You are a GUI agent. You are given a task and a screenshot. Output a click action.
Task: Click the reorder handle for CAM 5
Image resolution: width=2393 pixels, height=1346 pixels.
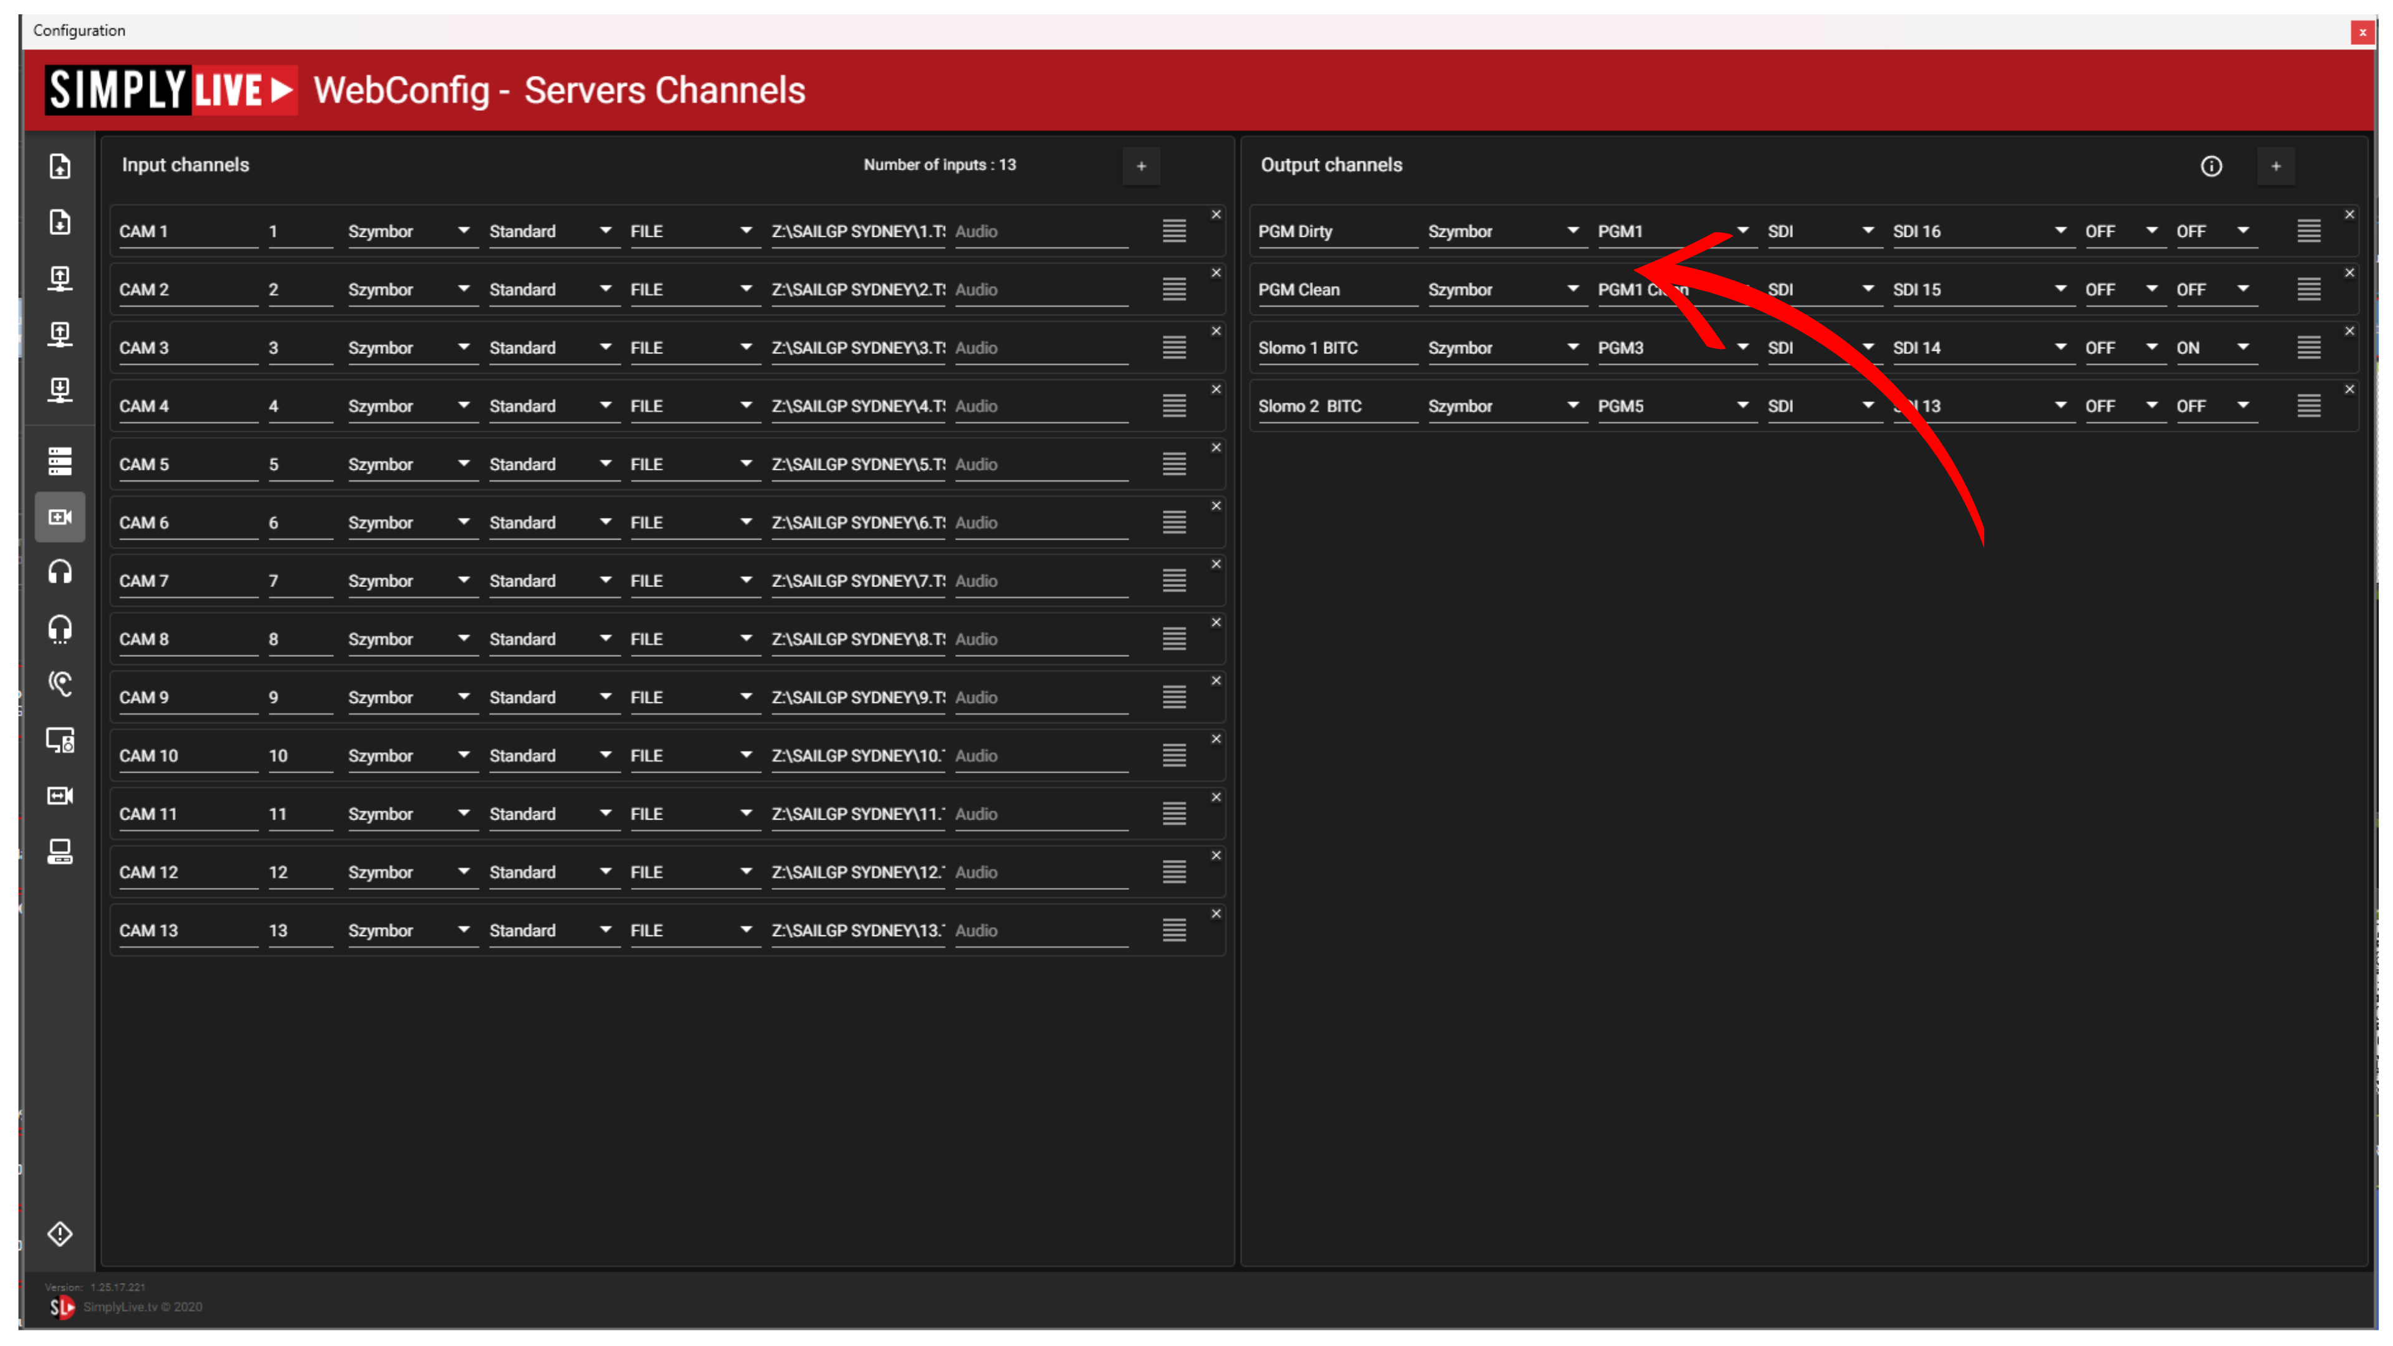point(1174,464)
